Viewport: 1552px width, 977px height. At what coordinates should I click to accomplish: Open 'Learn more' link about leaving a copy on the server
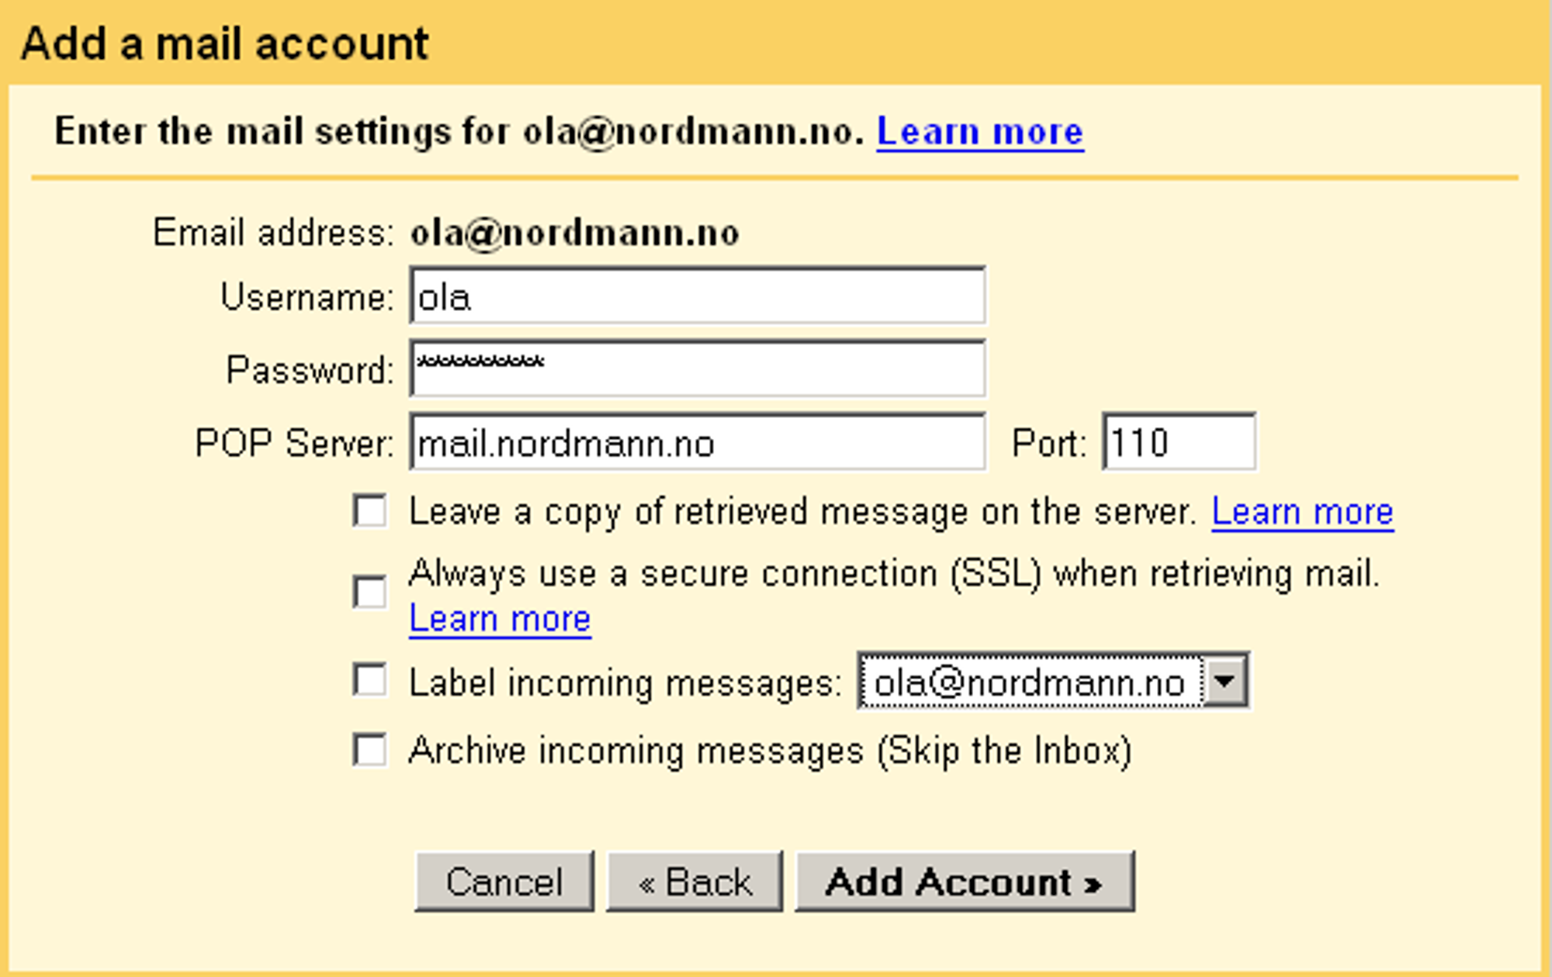pos(1303,512)
